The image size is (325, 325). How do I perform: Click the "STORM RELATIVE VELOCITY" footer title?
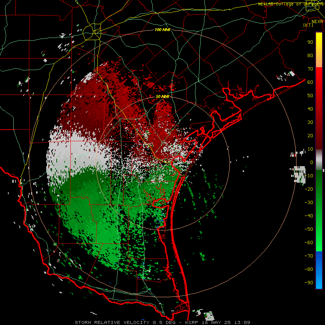point(112,322)
